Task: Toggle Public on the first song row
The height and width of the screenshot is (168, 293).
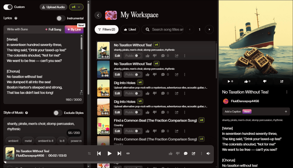Action: [138, 56]
